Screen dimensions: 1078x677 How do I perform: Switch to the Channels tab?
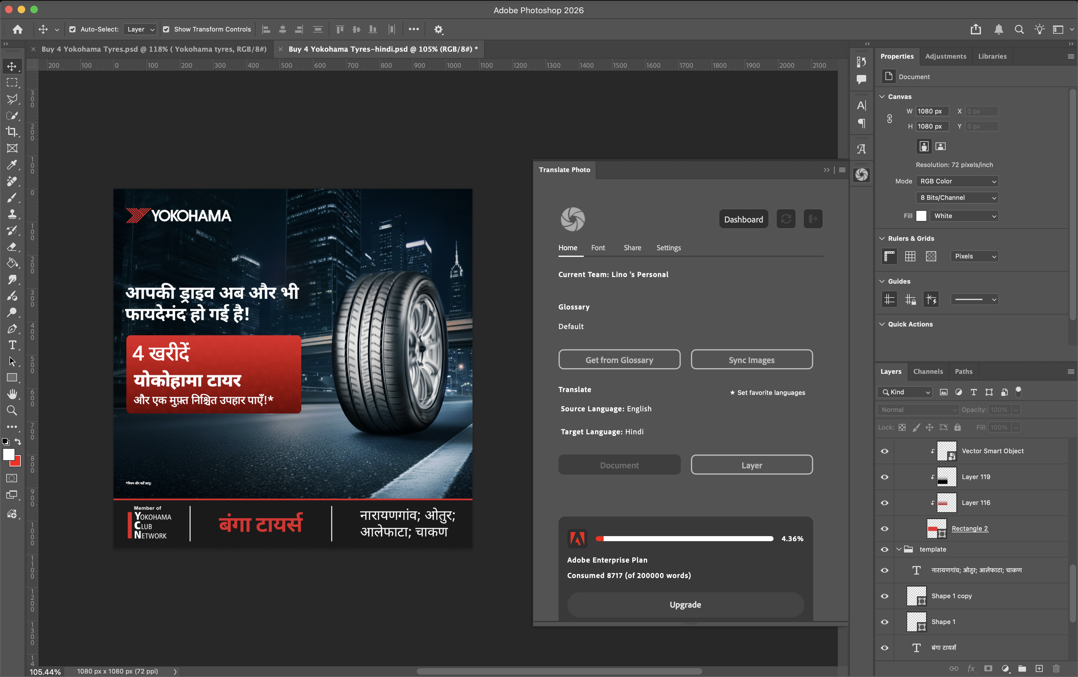point(928,372)
